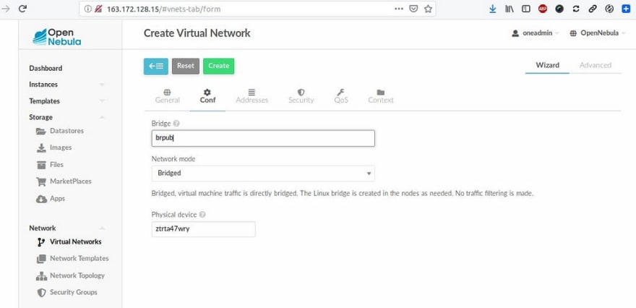The width and height of the screenshot is (636, 308).
Task: Click the OpenNebula logo
Action: [57, 37]
